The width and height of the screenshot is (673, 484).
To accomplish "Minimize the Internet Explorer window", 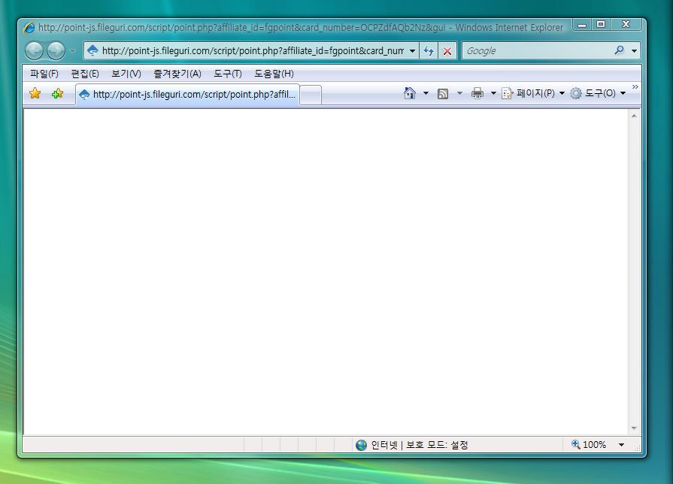I will coord(582,25).
